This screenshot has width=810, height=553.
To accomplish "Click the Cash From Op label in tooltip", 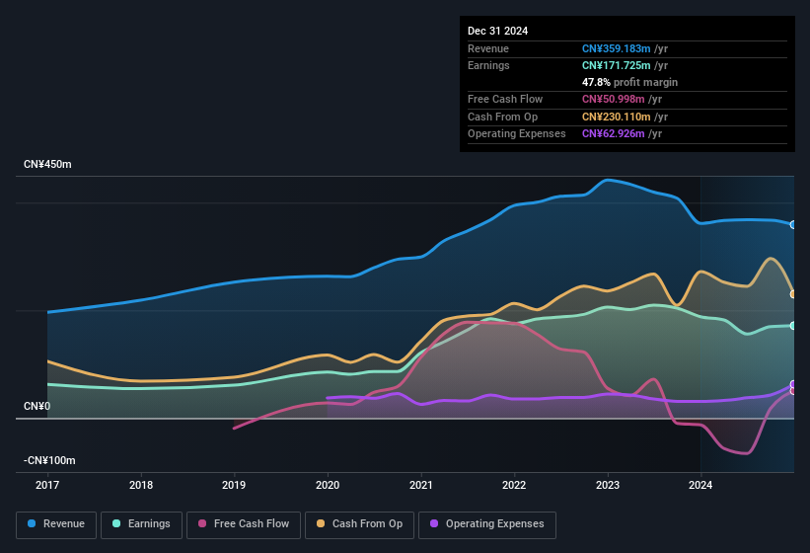I will point(502,117).
